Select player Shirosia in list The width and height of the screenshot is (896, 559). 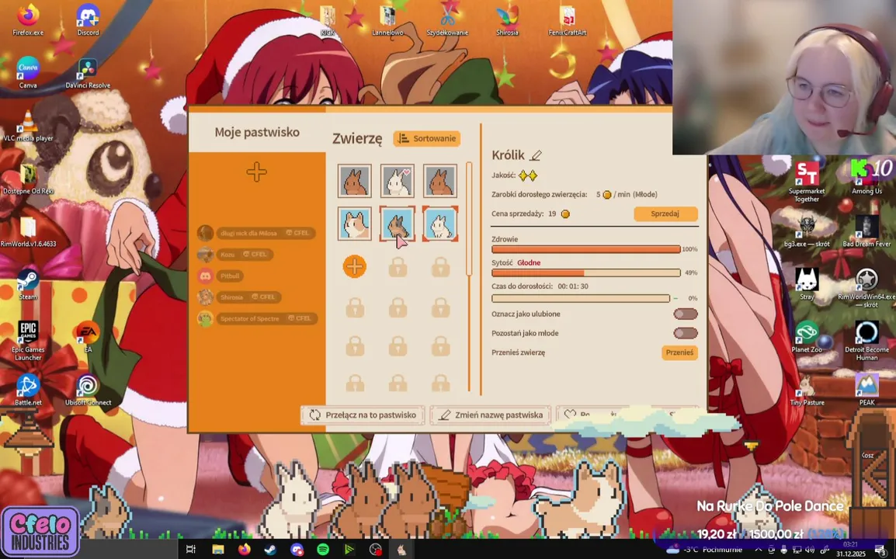pyautogui.click(x=239, y=297)
